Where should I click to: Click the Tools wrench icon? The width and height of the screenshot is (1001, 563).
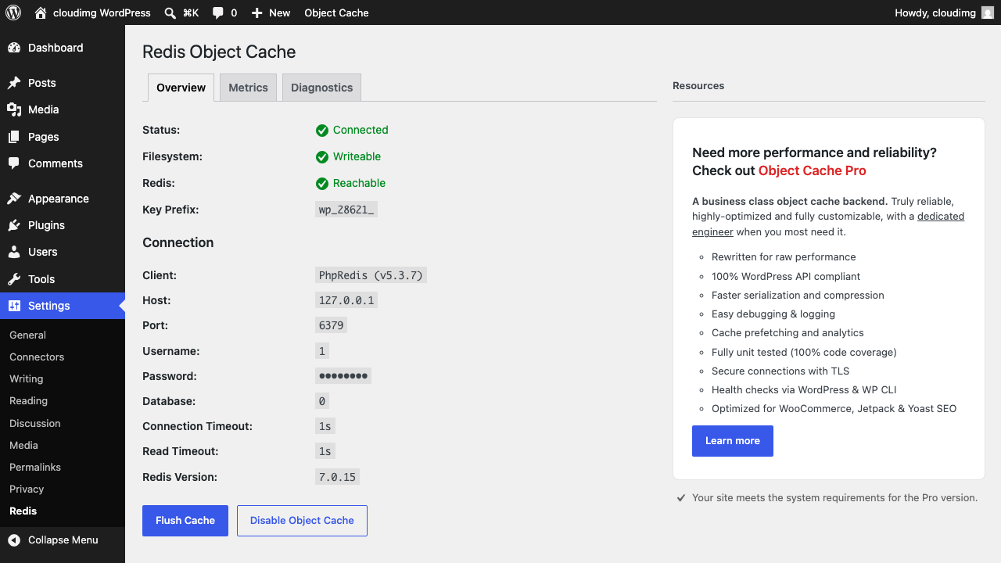click(x=14, y=279)
